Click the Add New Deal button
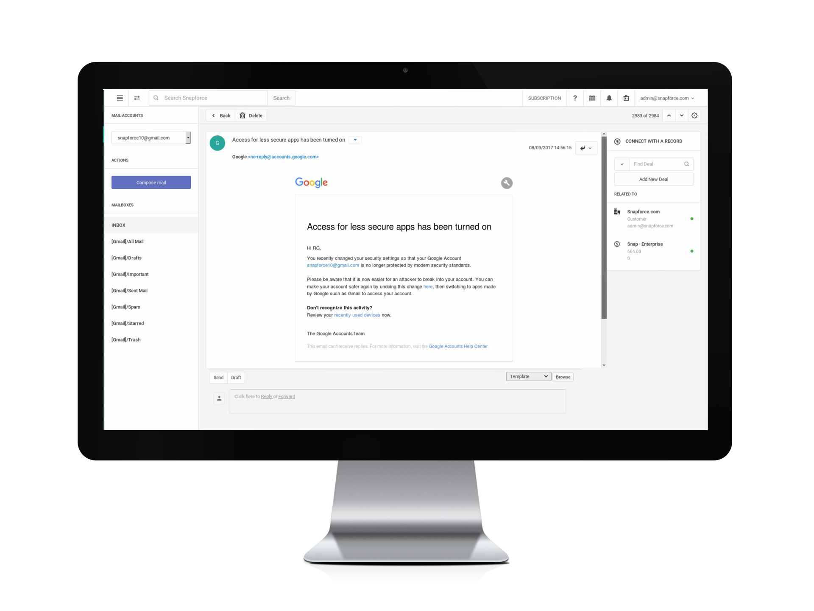Screen dimensions: 814x611 pos(654,179)
